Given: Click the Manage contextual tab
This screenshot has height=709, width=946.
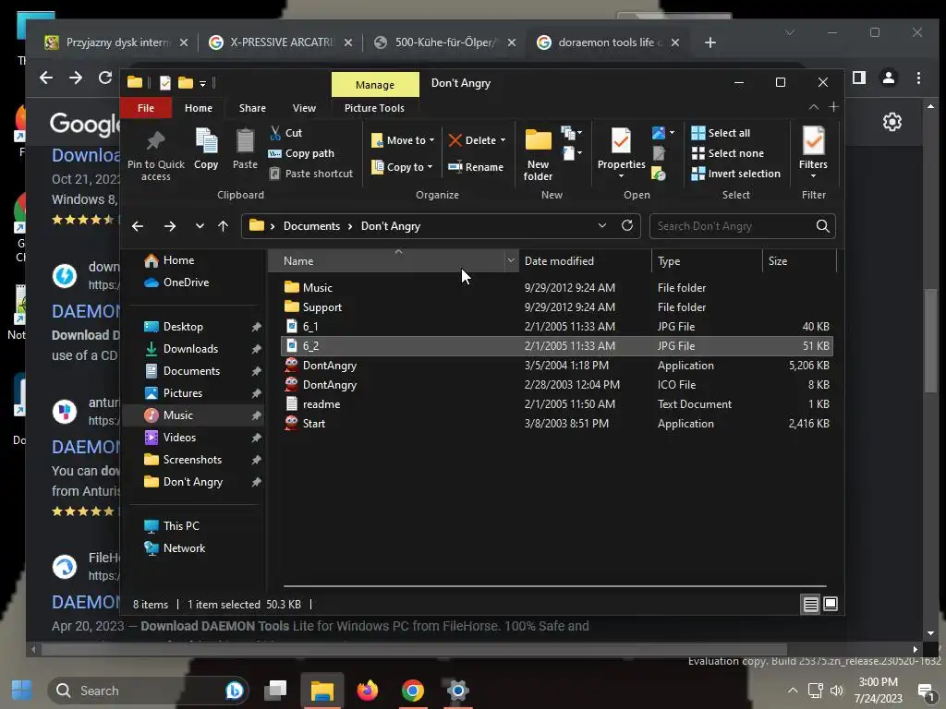Looking at the screenshot, I should pos(375,84).
